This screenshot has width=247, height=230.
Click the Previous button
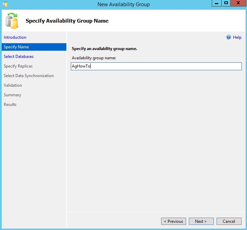(173, 221)
